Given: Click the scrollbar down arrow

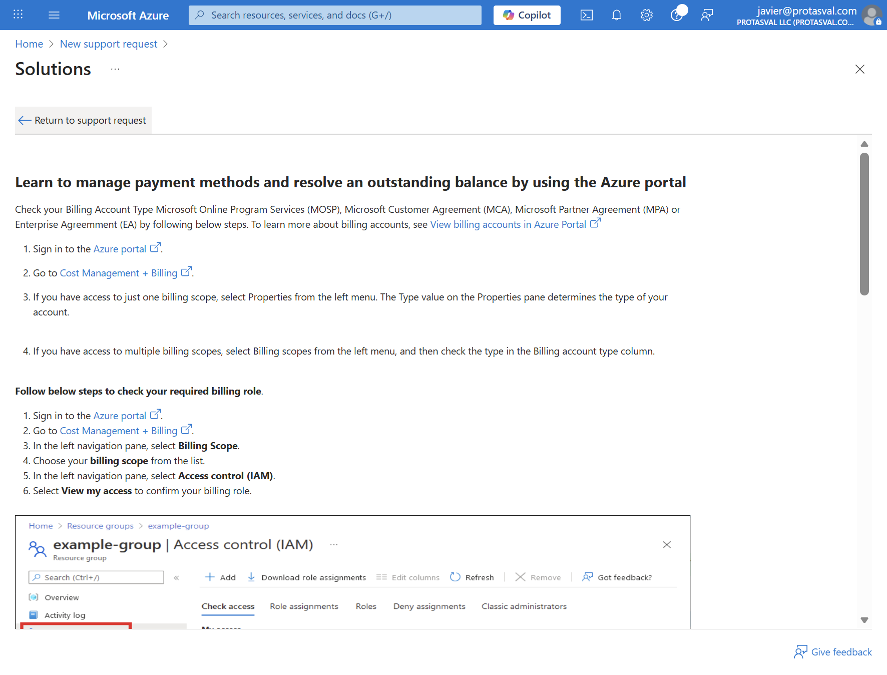Looking at the screenshot, I should pos(864,620).
